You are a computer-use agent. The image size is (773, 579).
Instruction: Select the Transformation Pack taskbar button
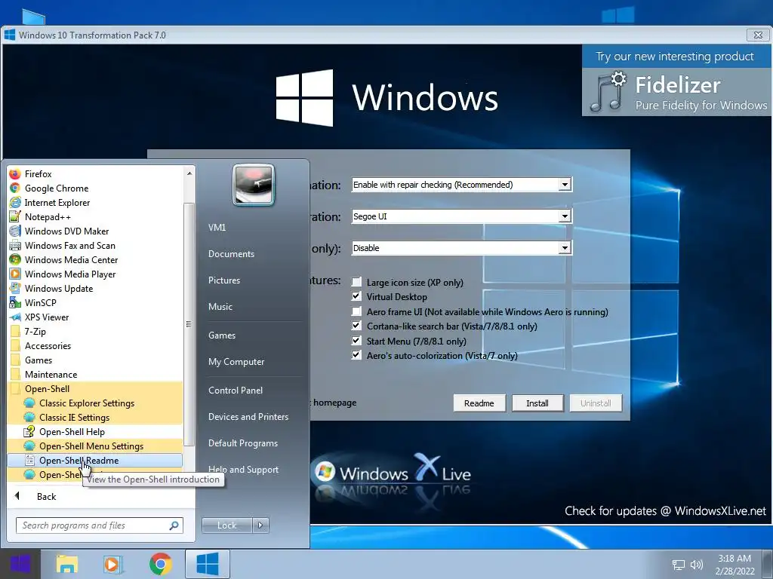coord(208,564)
